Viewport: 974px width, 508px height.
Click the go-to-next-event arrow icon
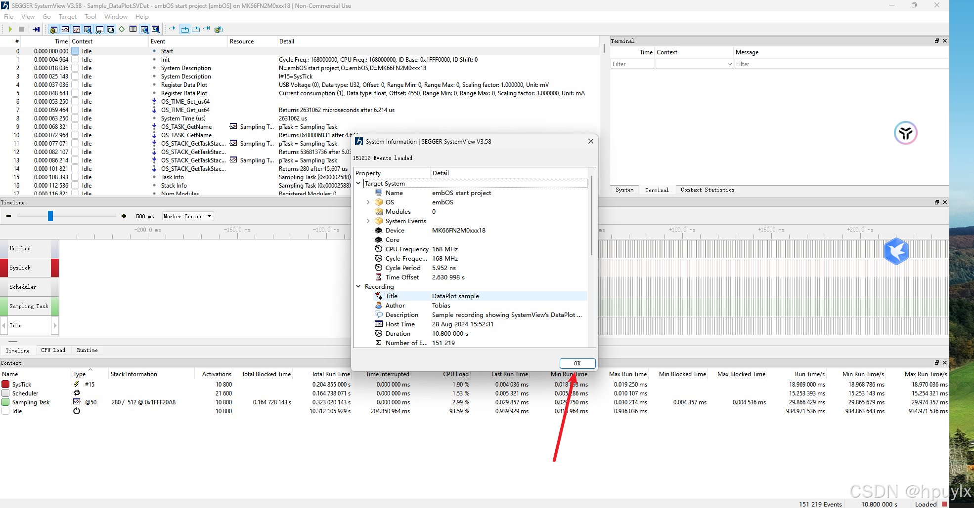pos(172,29)
